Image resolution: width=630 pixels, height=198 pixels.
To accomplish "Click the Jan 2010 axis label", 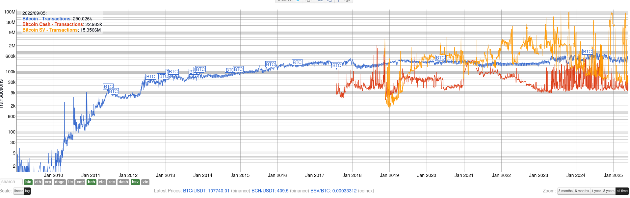I will click(x=53, y=176).
